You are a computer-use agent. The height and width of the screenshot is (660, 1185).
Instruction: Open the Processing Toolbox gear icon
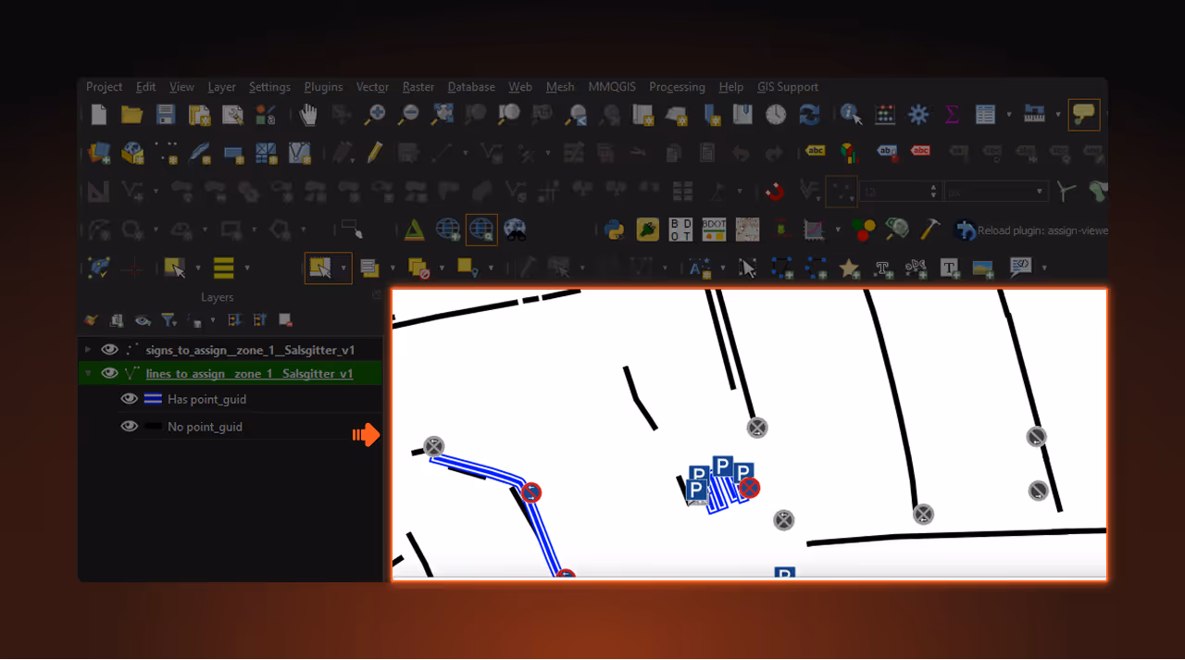[917, 114]
